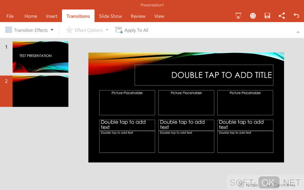Click the Transition Effects label
This screenshot has height=190, width=304.
pyautogui.click(x=31, y=30)
